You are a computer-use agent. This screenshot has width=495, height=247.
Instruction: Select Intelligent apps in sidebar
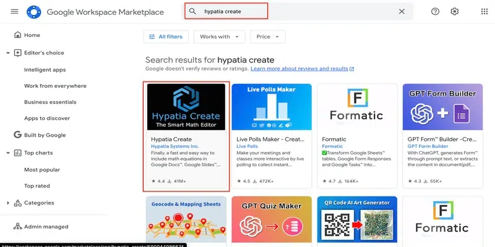[45, 70]
